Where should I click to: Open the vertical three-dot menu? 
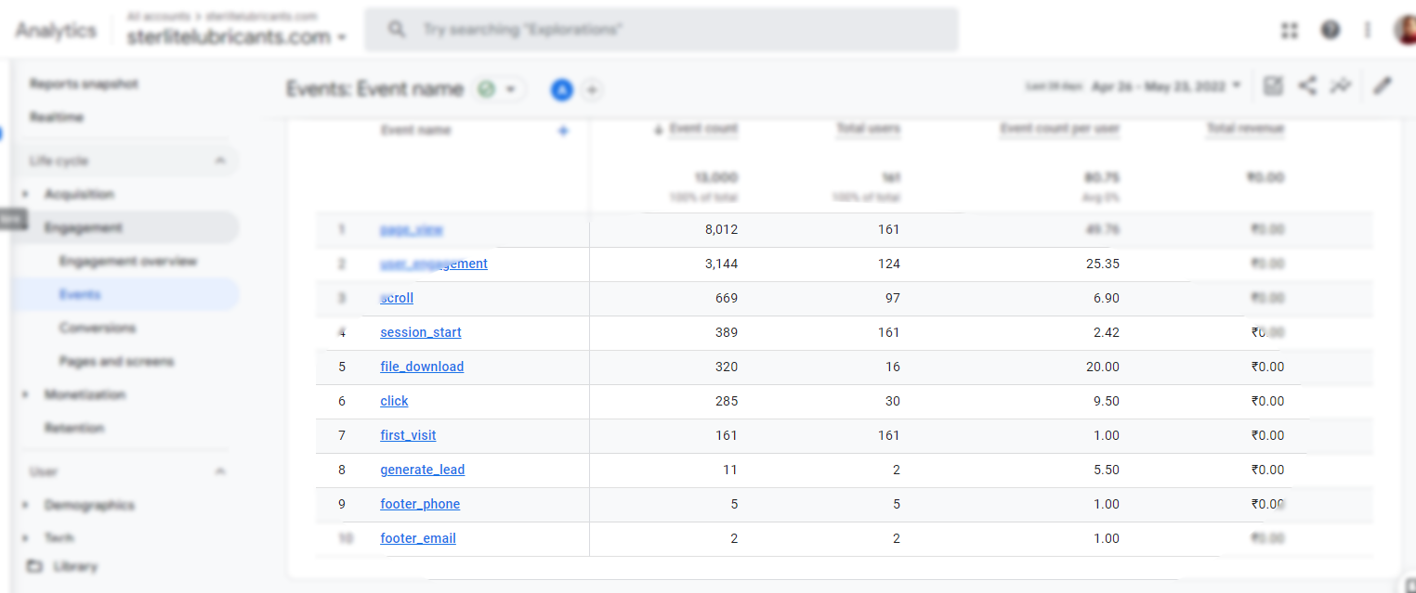1368,31
